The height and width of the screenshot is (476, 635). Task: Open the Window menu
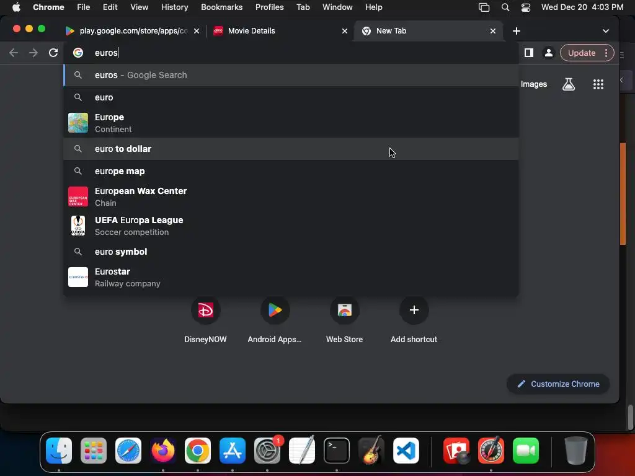tap(337, 7)
